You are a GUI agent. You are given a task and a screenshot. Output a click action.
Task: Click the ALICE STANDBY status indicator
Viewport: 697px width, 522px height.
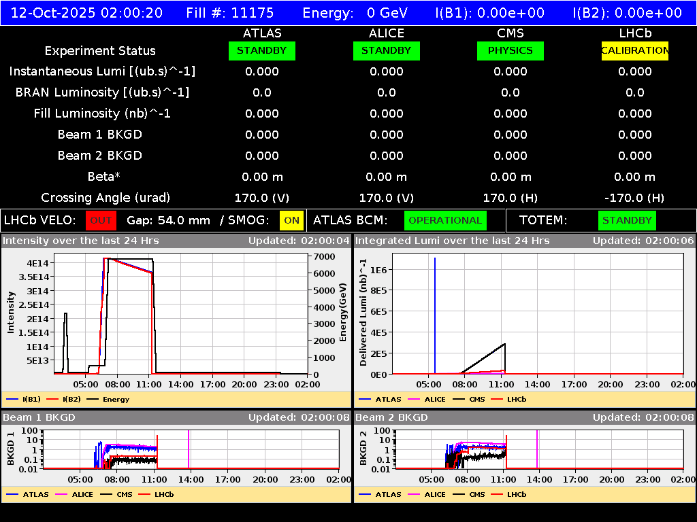pos(386,50)
